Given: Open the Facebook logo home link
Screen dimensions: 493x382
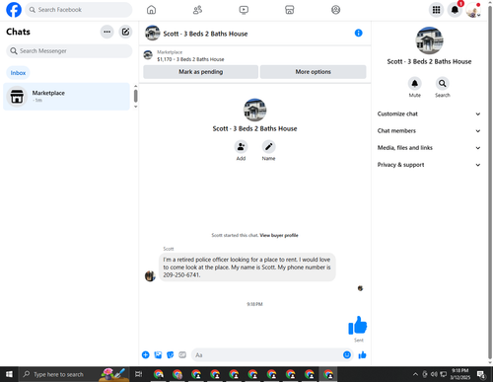Looking at the screenshot, I should 14,10.
